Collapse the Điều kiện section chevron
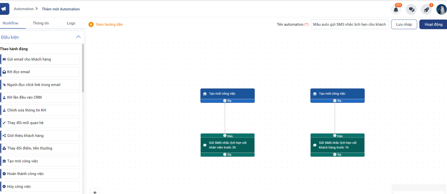Image resolution: width=447 pixels, height=194 pixels. tap(78, 37)
